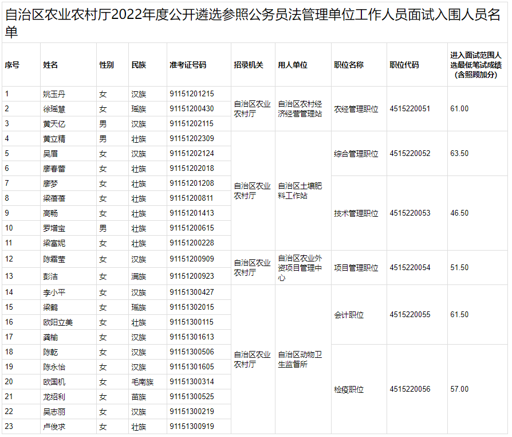Select the 检疫职位 cell
The width and height of the screenshot is (512, 437).
[x=349, y=389]
